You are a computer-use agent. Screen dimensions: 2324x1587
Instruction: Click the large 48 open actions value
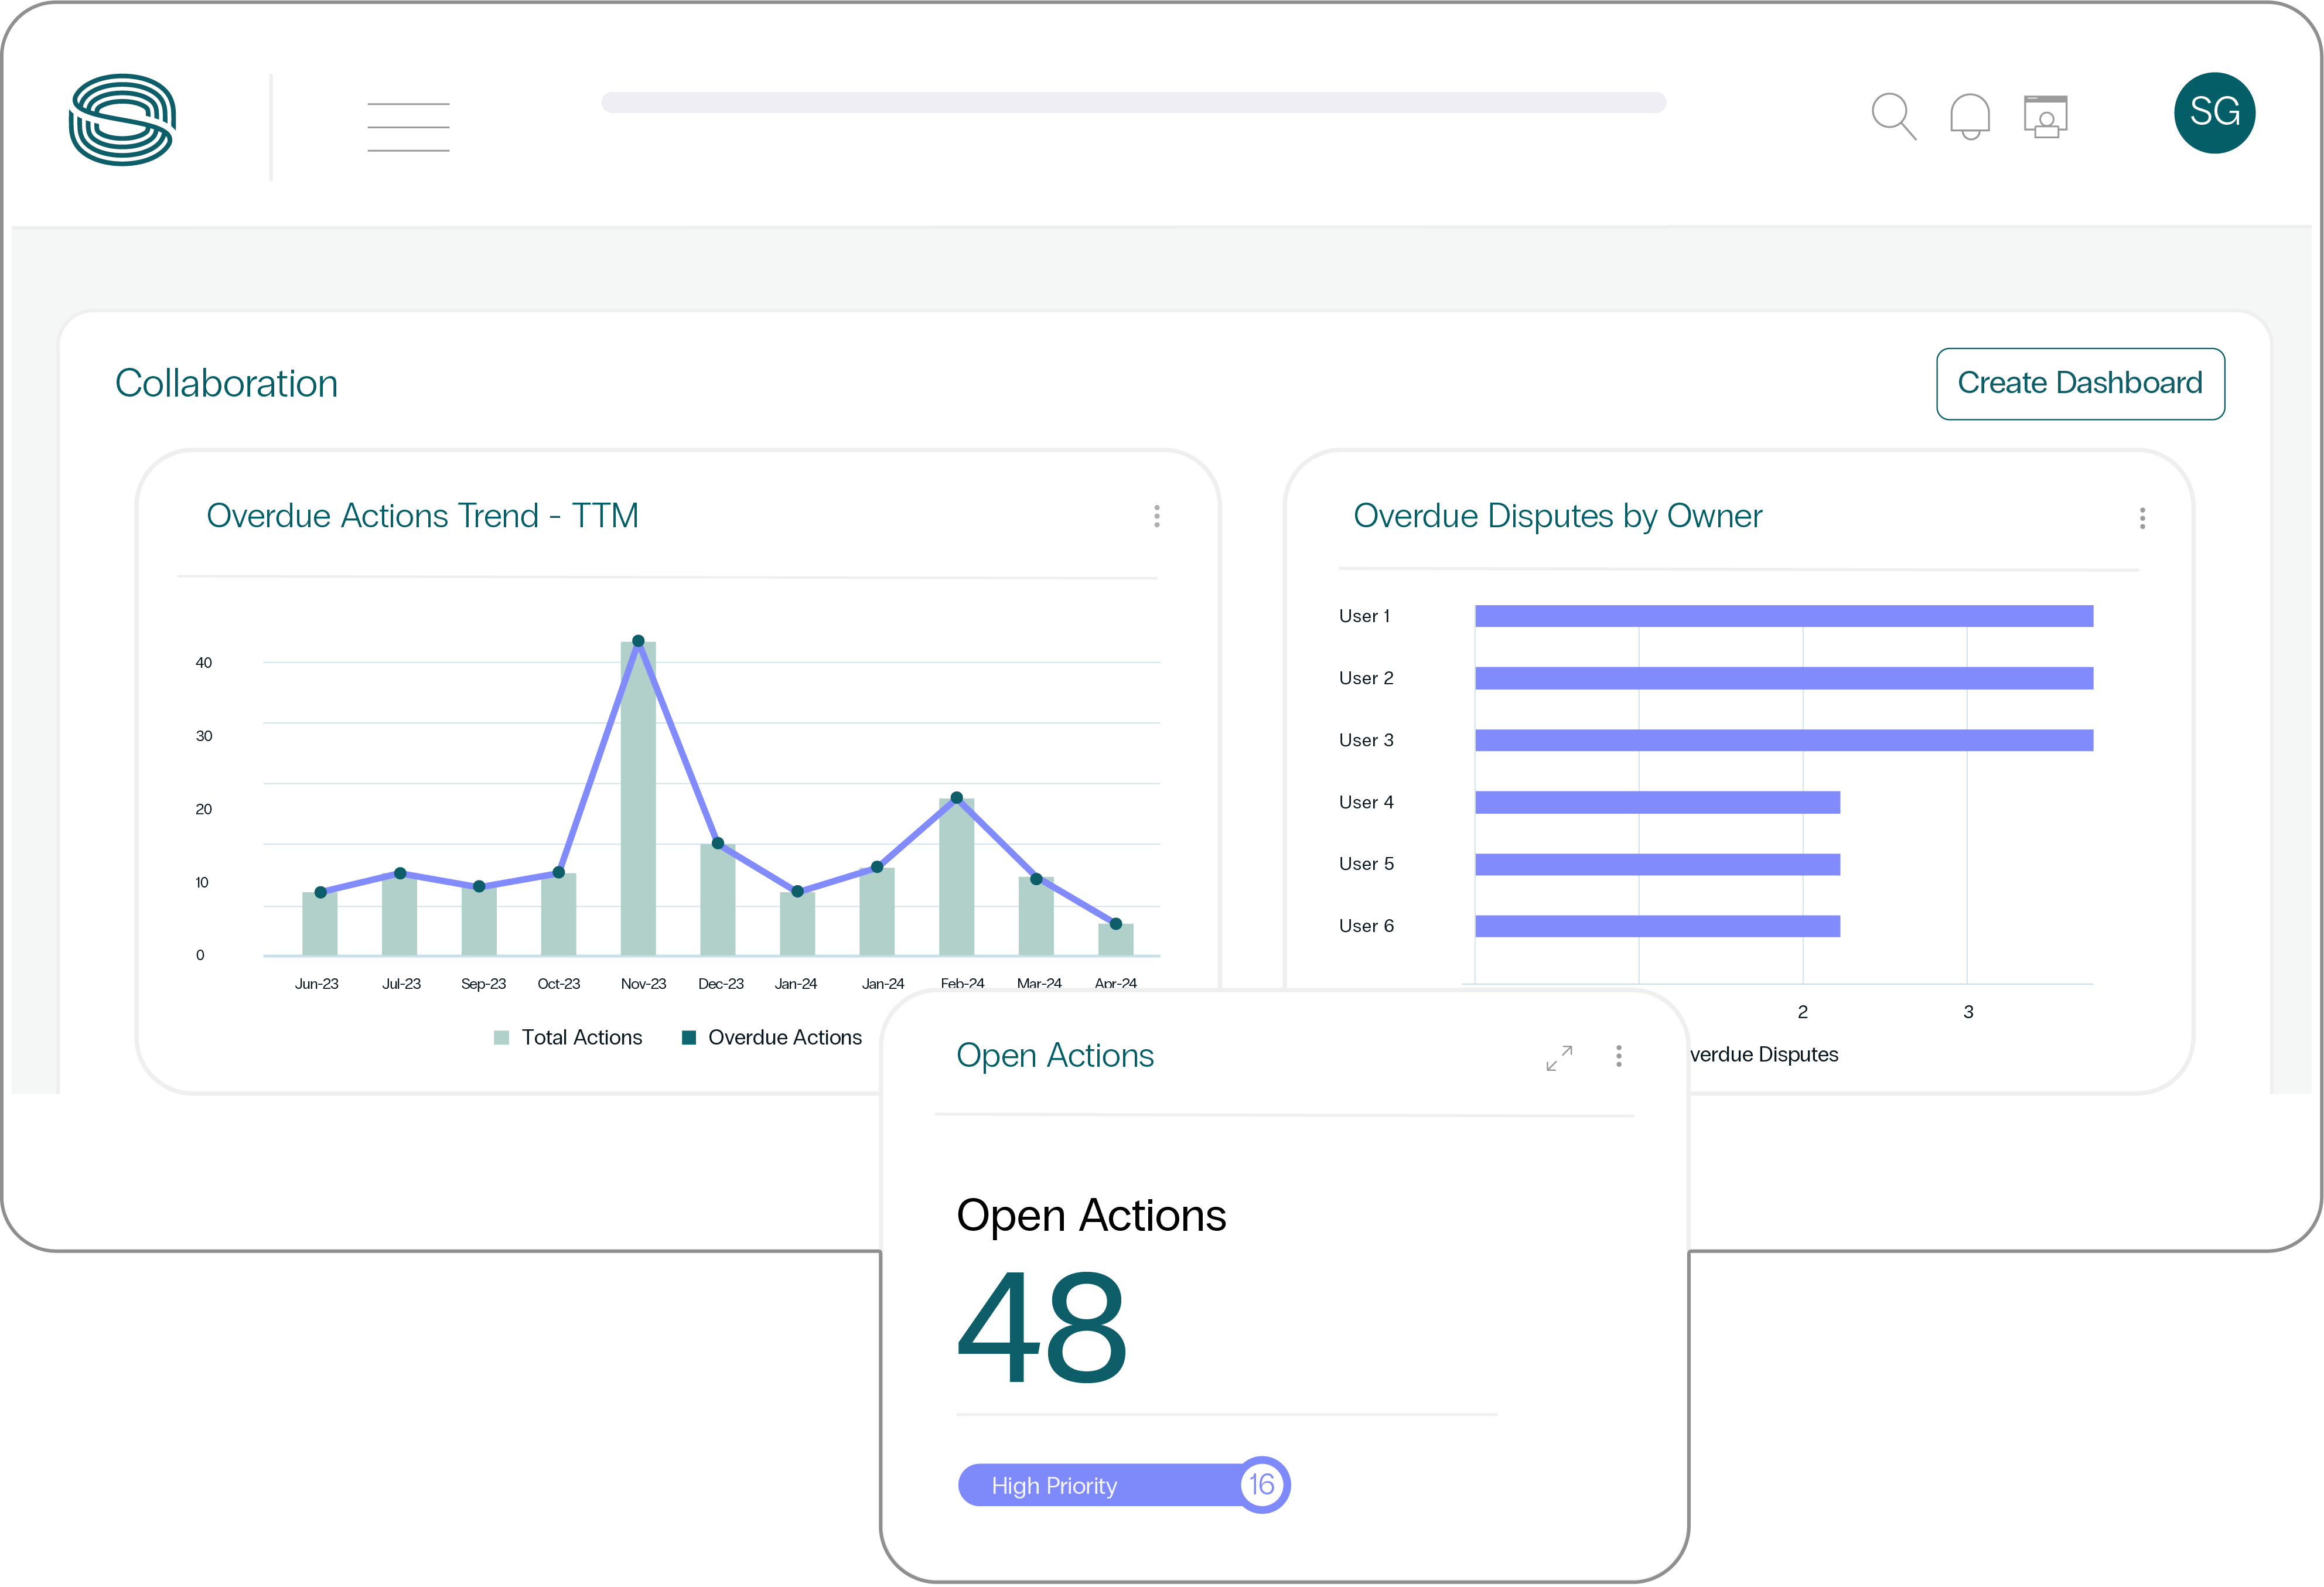1042,1327
